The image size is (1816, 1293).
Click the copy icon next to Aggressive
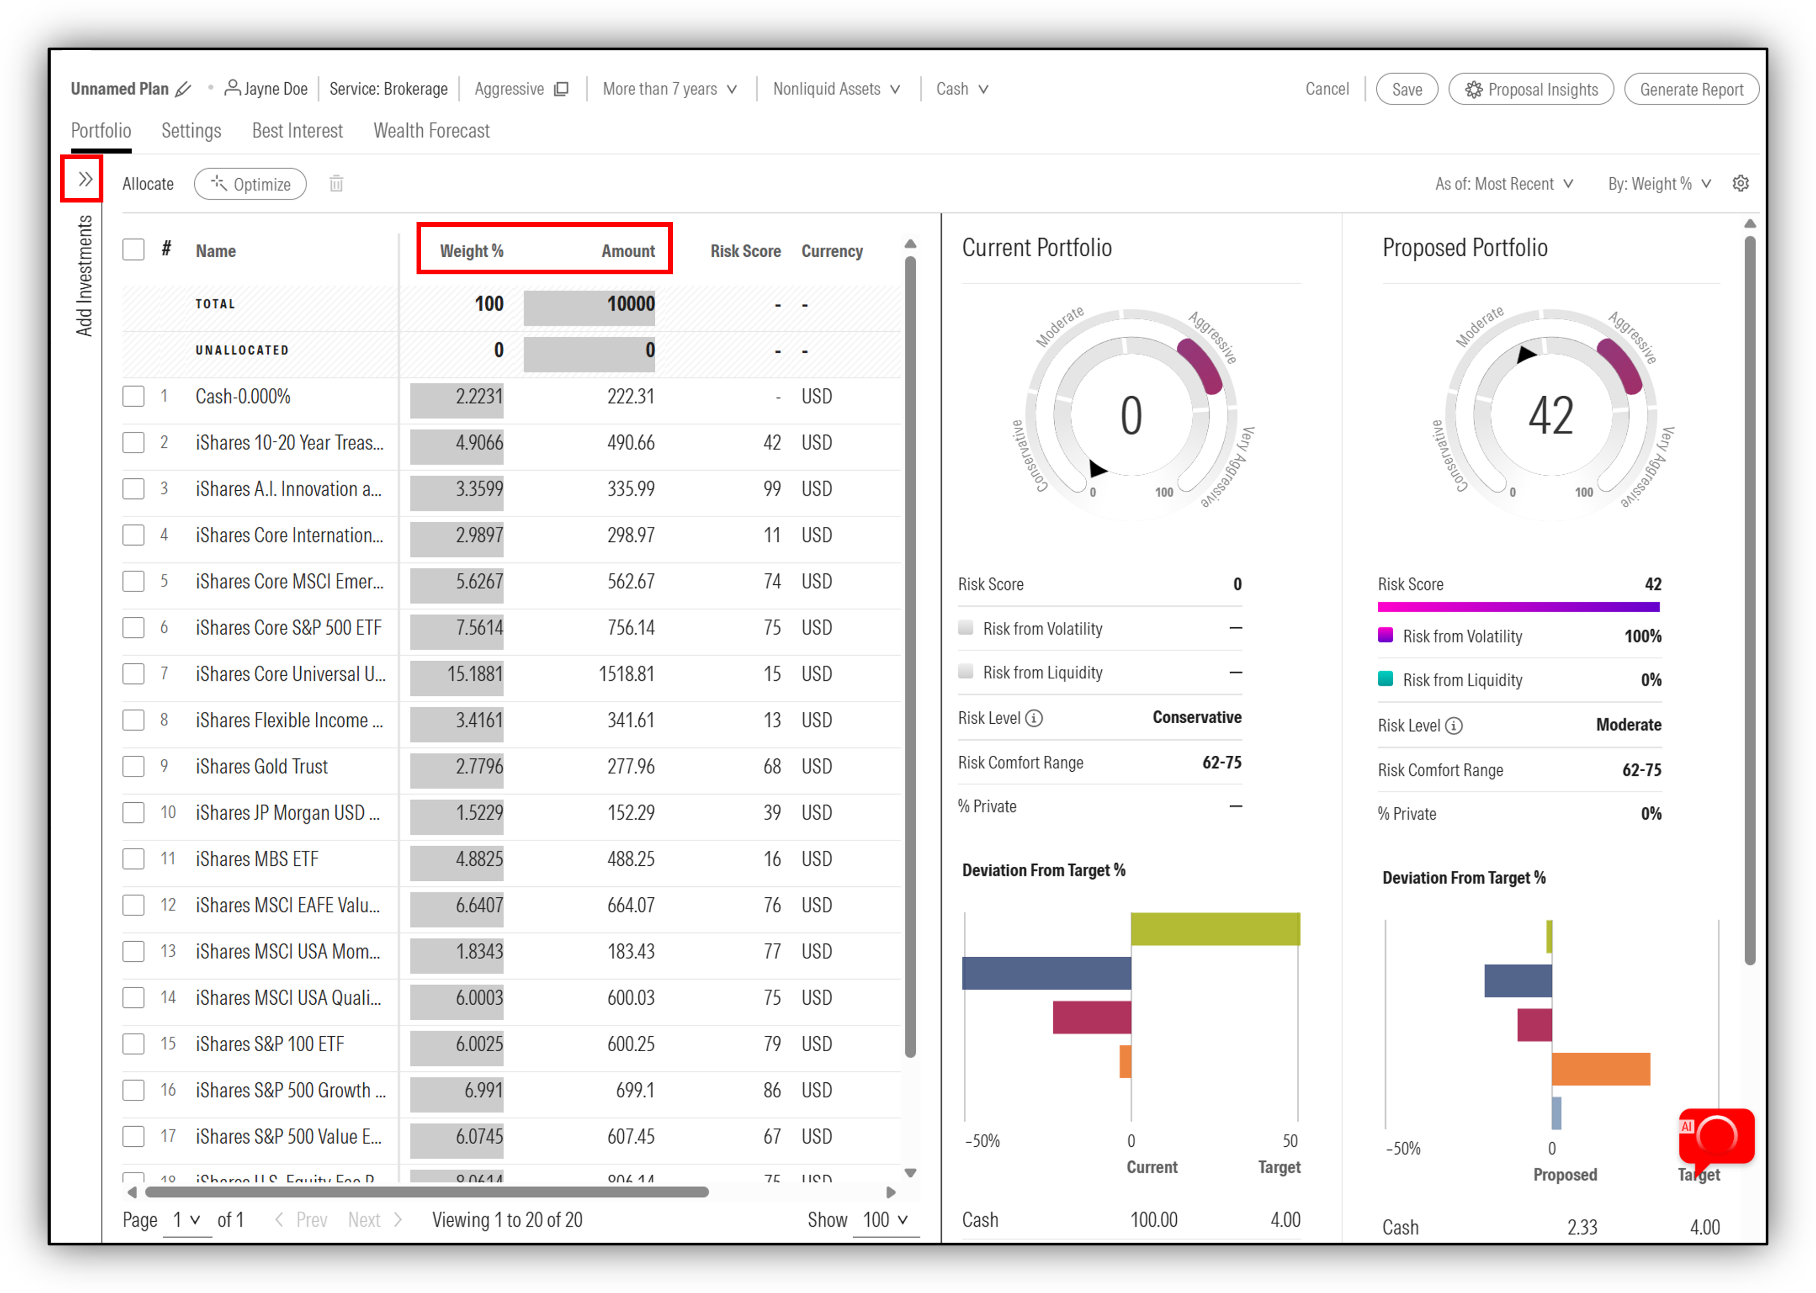[x=562, y=89]
